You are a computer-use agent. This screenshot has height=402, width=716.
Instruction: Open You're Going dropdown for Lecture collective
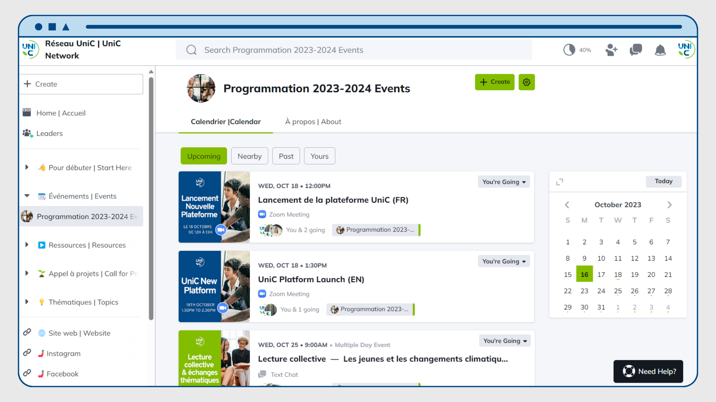click(505, 341)
